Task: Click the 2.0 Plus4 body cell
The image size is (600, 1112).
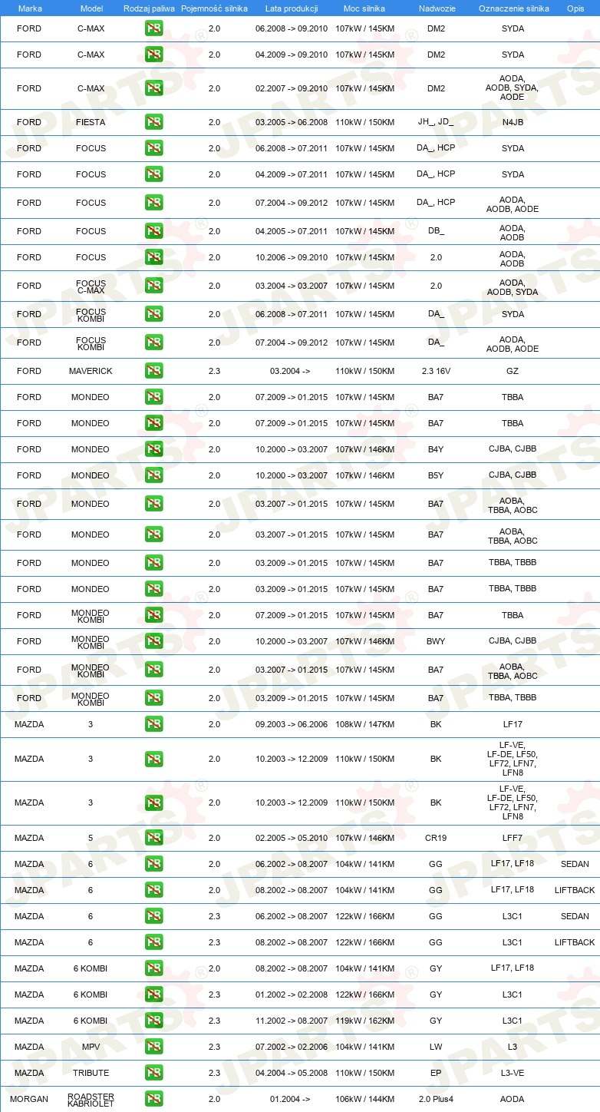Action: pyautogui.click(x=436, y=1099)
